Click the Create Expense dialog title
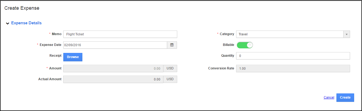 point(22,8)
